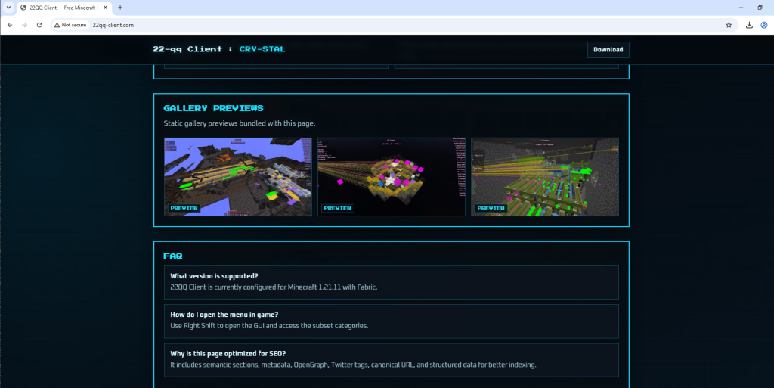Click the browser back arrow
The height and width of the screenshot is (388, 774).
point(10,25)
